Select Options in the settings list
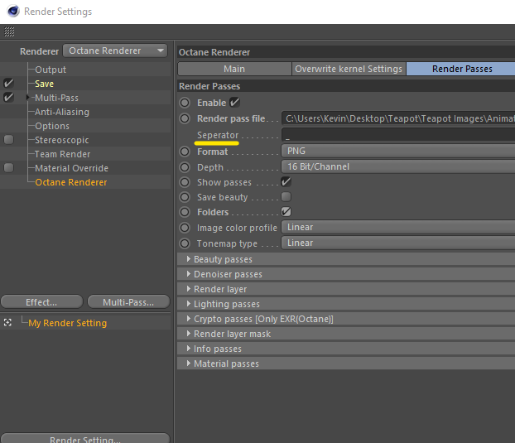Image resolution: width=515 pixels, height=443 pixels. (x=52, y=126)
